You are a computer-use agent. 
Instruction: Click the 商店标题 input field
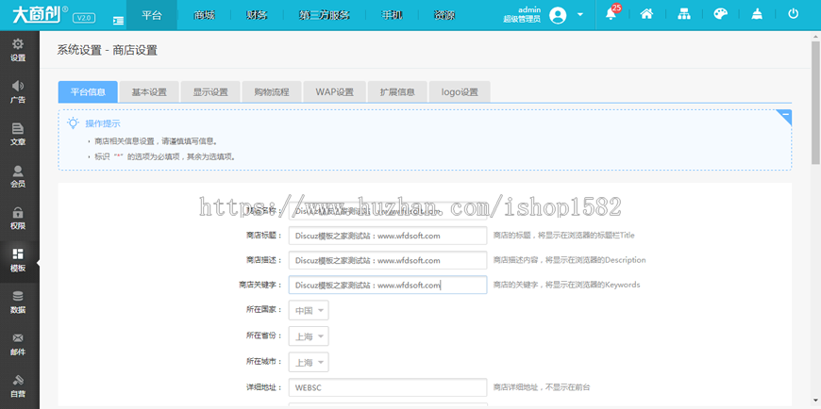pyautogui.click(x=388, y=236)
